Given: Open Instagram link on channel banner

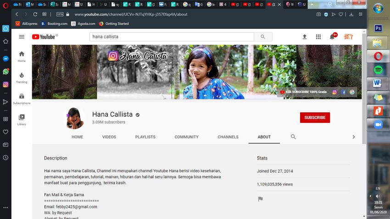Looking at the screenshot, I should pyautogui.click(x=334, y=92).
